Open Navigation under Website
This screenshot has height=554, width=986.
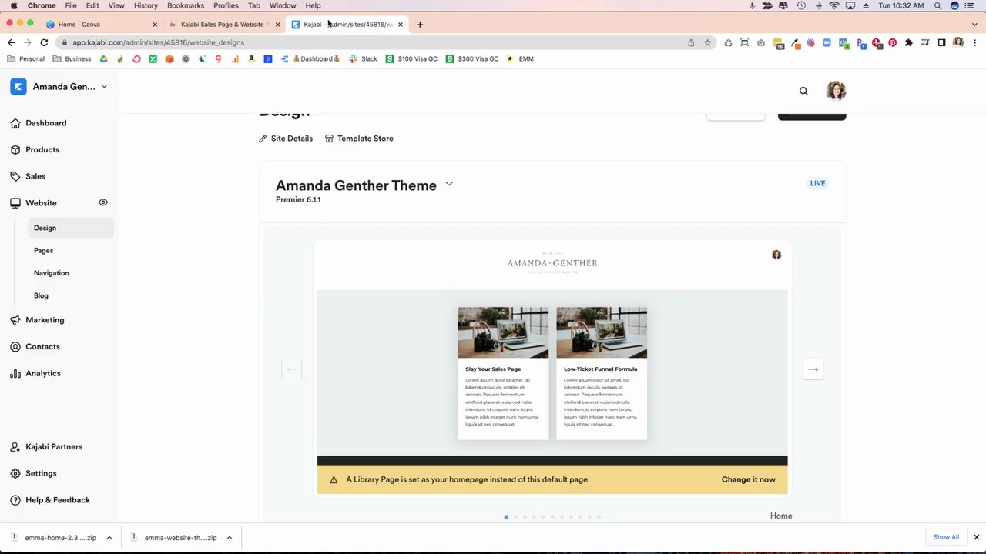(x=52, y=273)
